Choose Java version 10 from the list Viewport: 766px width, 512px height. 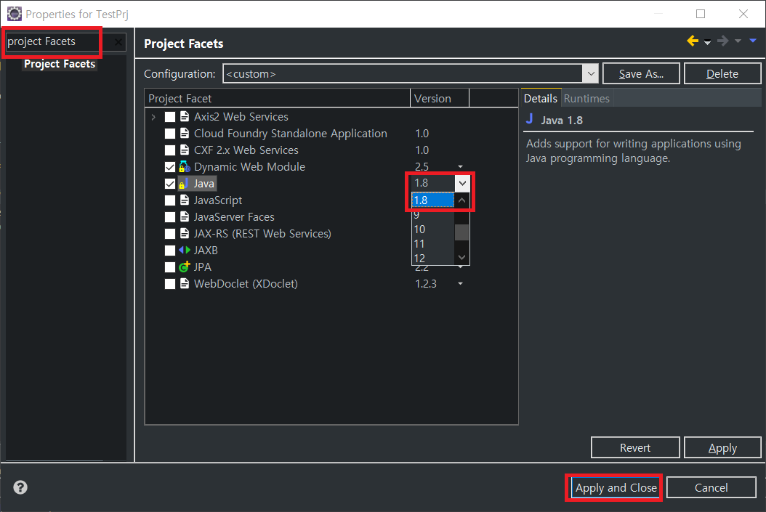point(433,229)
